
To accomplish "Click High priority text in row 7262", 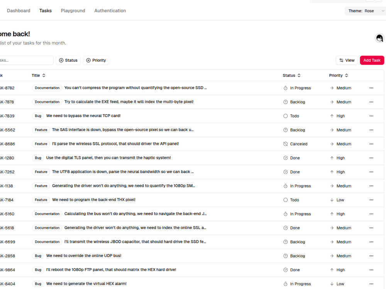I will (341, 172).
